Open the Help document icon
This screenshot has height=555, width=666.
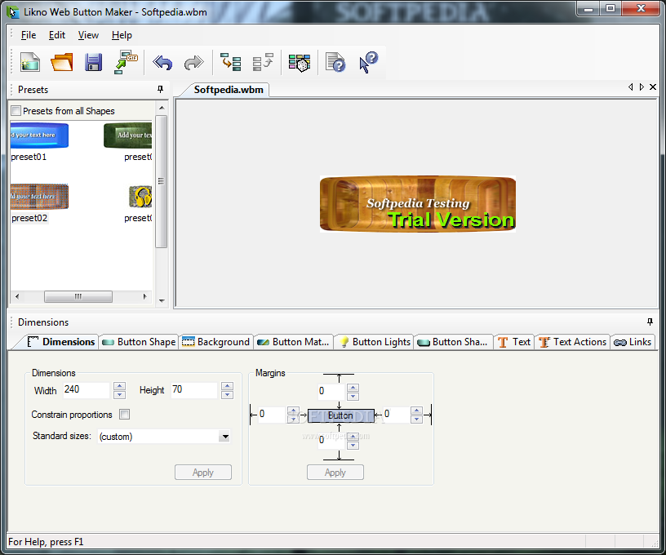tap(335, 62)
